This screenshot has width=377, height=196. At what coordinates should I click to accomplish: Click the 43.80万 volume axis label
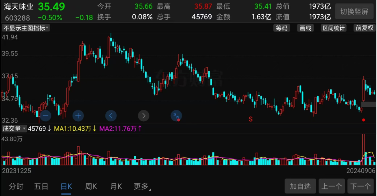12,139
